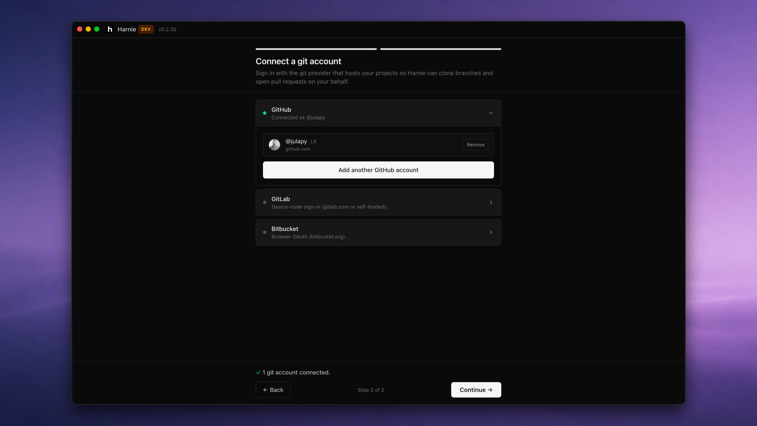Click the gray status dot beside GitLab

[265, 202]
